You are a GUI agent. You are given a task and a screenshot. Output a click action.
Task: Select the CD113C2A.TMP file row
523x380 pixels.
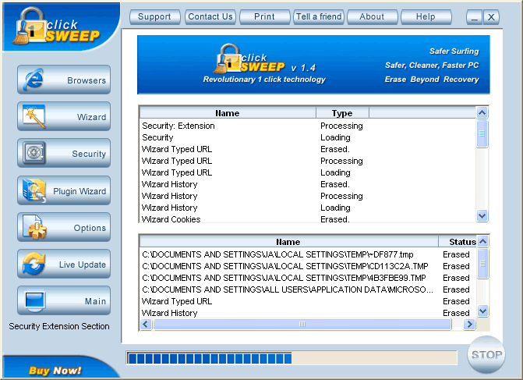click(309, 266)
